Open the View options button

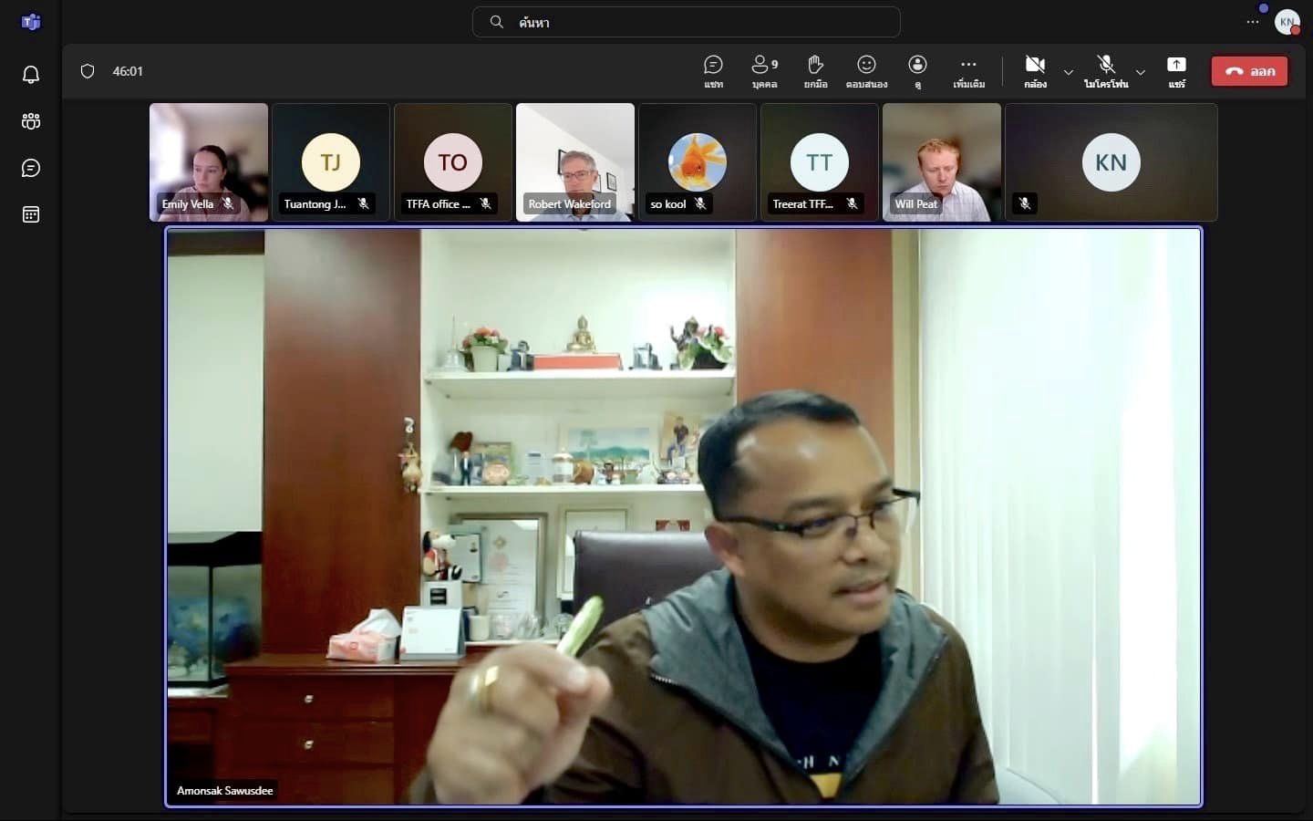pyautogui.click(x=917, y=70)
